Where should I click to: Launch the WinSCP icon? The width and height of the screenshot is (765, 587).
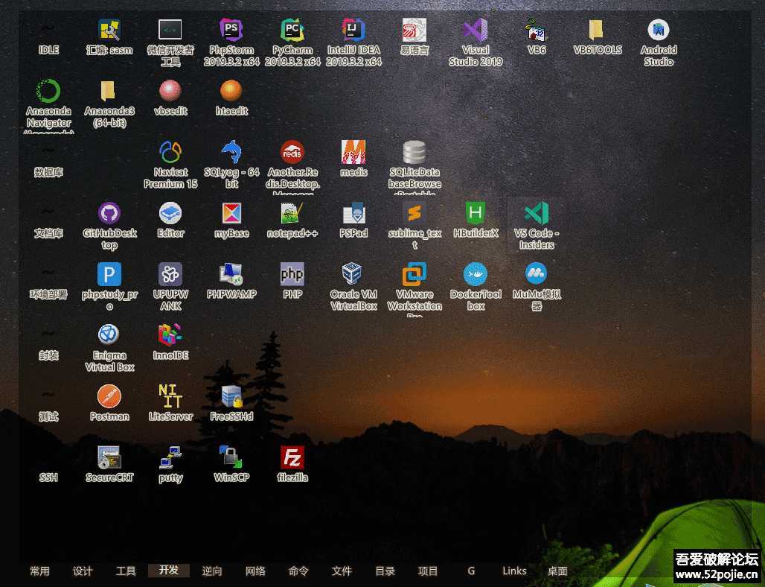(x=231, y=459)
